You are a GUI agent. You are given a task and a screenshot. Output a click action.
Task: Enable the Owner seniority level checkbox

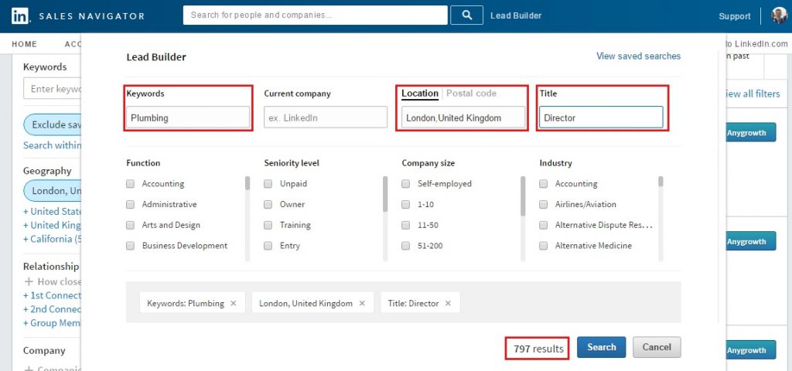[x=268, y=205]
